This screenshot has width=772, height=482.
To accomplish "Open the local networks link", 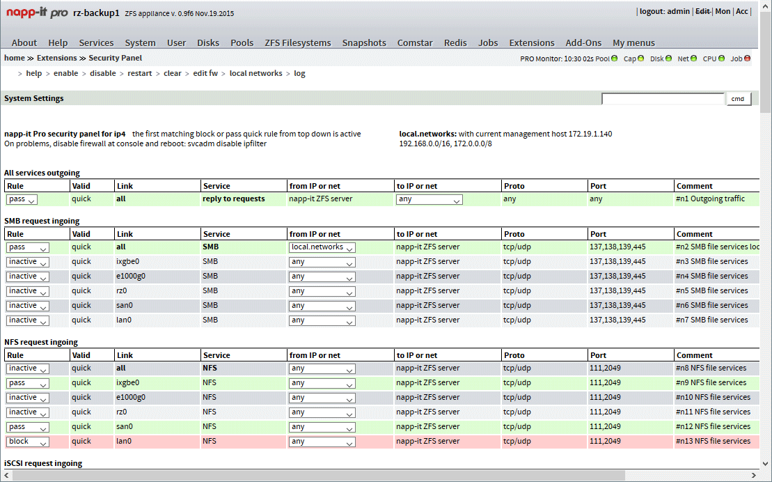I will pyautogui.click(x=256, y=73).
